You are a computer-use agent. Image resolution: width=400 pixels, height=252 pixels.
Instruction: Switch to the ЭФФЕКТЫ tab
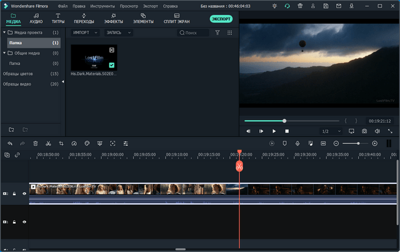(113, 18)
